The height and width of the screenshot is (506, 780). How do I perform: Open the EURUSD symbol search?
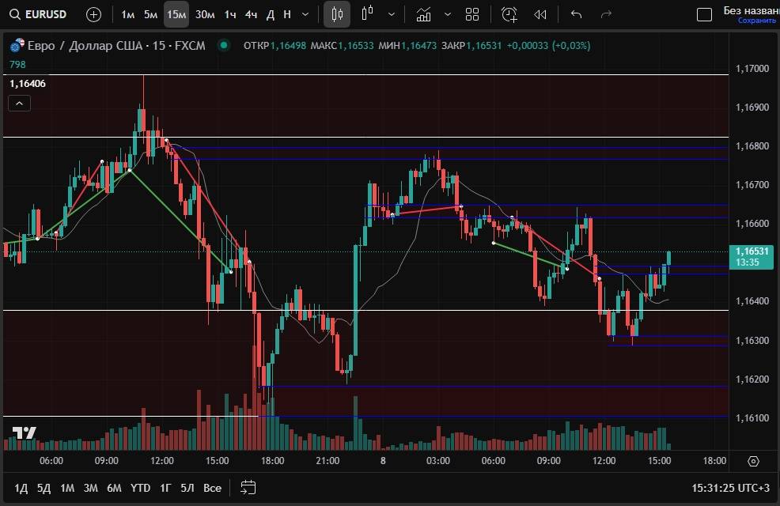[x=40, y=14]
